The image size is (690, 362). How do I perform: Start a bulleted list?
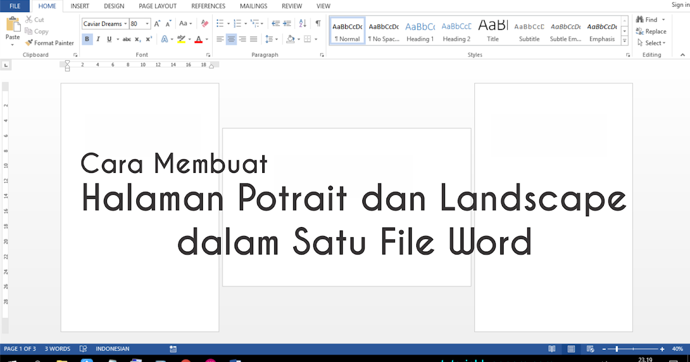220,24
